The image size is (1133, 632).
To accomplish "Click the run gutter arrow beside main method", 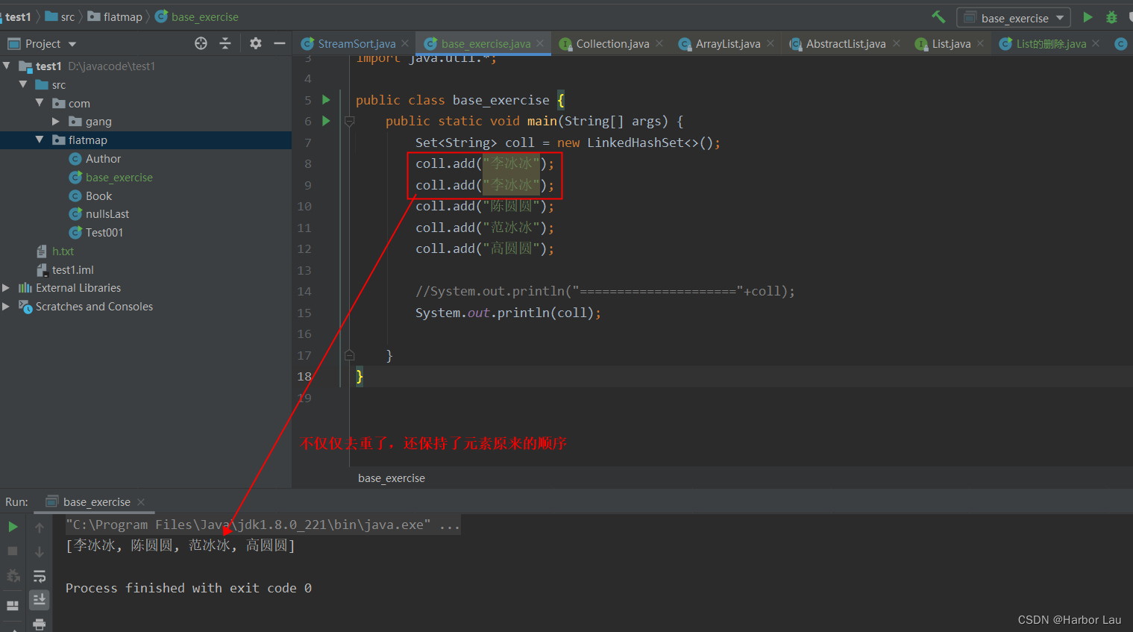I will pyautogui.click(x=326, y=121).
